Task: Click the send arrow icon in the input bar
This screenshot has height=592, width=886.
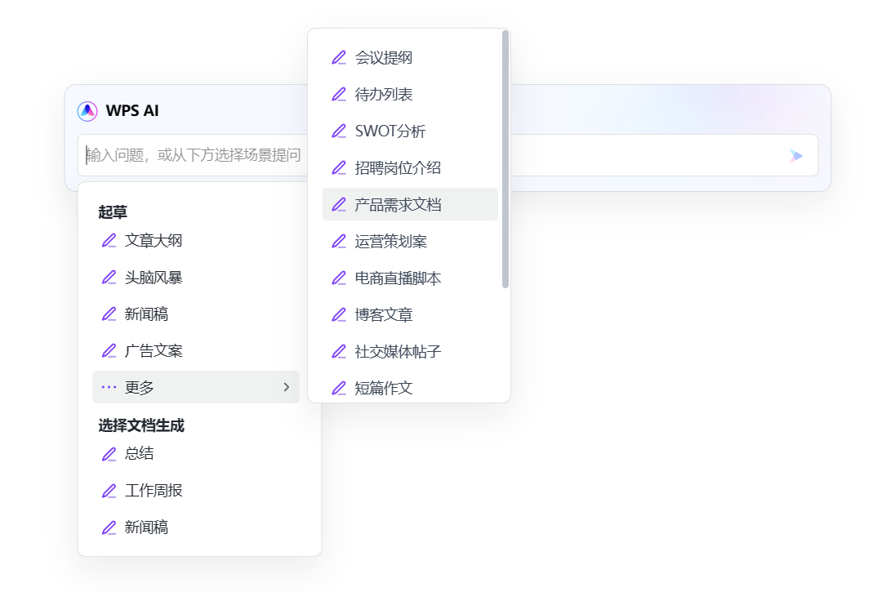Action: pos(795,155)
